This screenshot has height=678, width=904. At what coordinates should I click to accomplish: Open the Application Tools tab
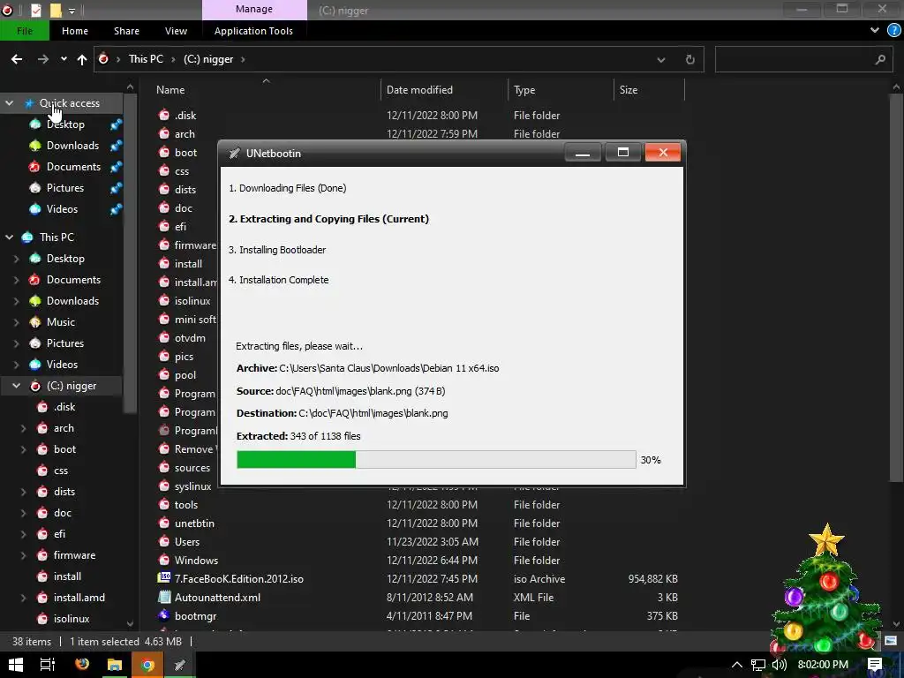[253, 31]
